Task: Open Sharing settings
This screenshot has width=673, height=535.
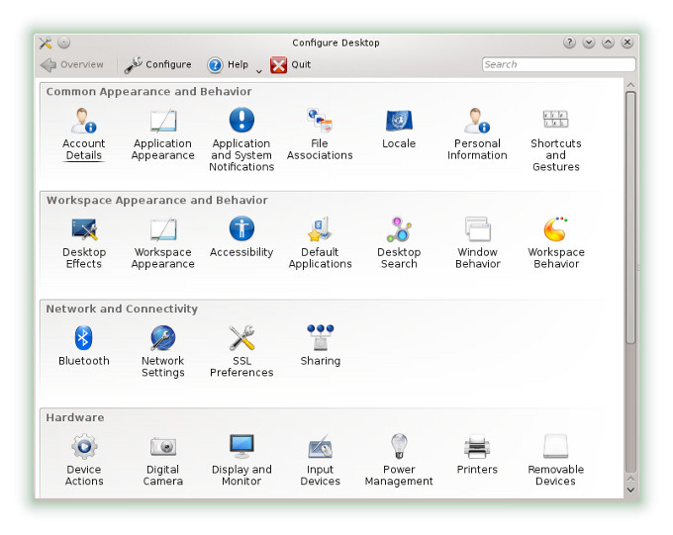Action: pos(320,346)
